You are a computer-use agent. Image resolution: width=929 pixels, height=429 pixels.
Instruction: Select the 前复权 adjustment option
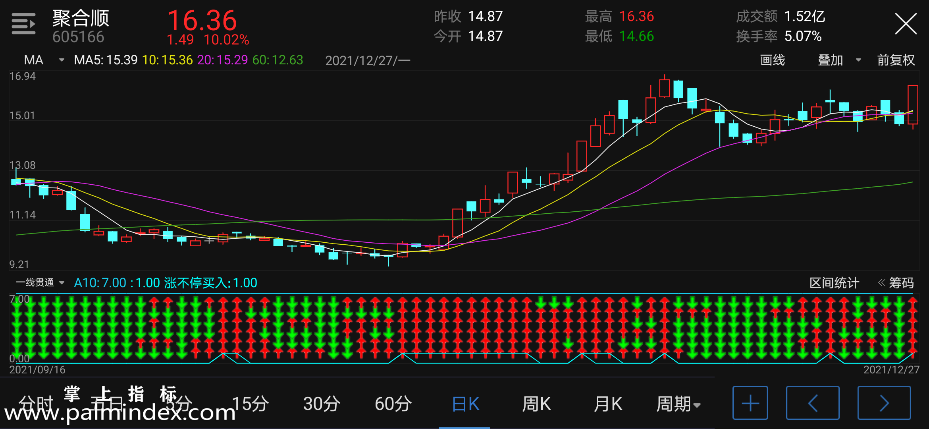point(896,60)
